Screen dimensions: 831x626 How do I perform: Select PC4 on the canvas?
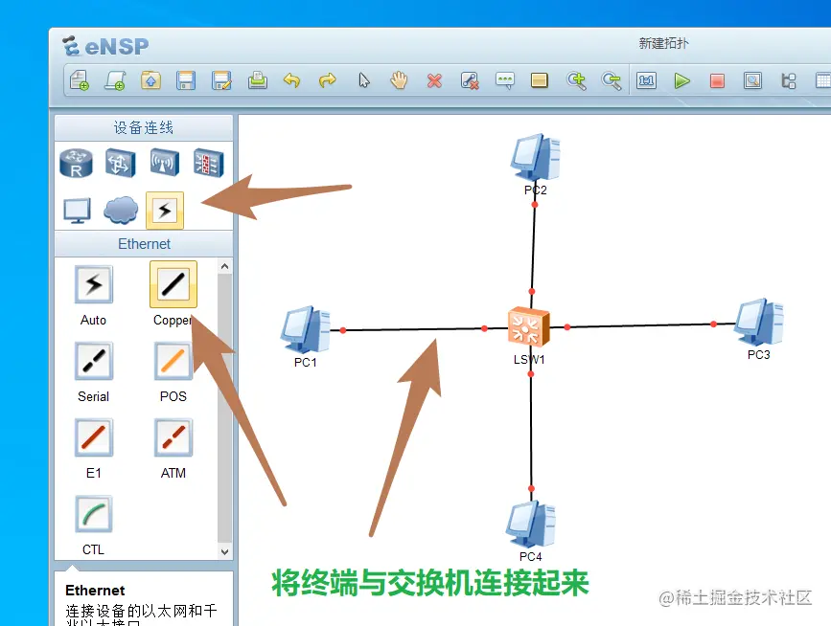[x=530, y=525]
